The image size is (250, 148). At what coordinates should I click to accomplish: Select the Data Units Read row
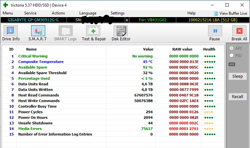point(113,84)
